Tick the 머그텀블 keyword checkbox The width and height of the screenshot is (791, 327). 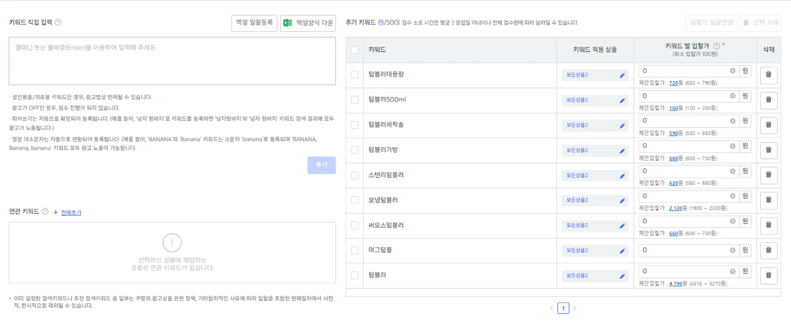click(x=355, y=250)
